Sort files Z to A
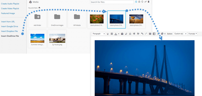Screen dimensions: 202x96 tap(139, 2)
